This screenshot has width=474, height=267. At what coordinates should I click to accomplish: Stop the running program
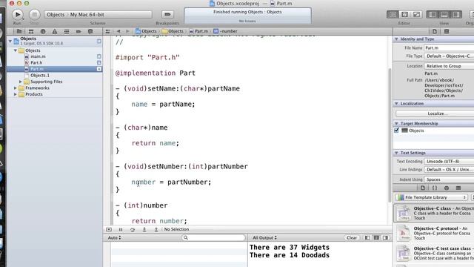click(35, 14)
